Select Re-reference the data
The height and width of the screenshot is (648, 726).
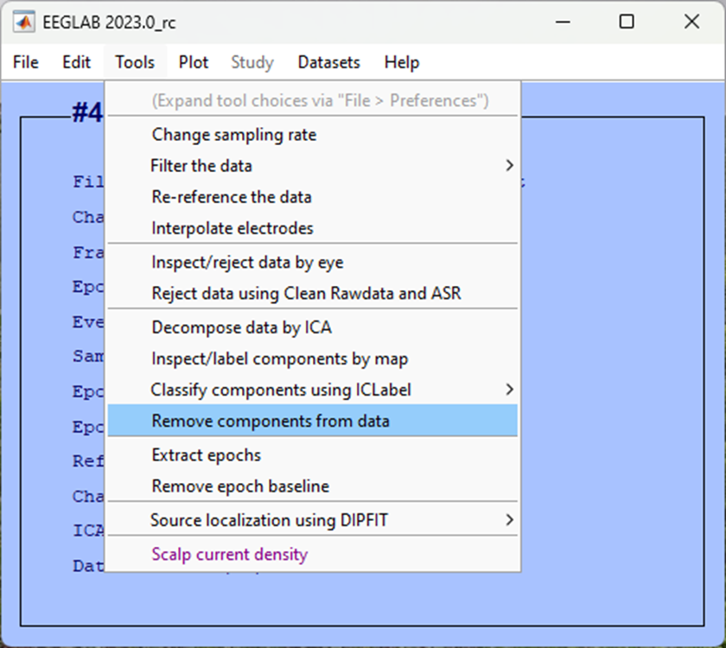[x=235, y=197]
